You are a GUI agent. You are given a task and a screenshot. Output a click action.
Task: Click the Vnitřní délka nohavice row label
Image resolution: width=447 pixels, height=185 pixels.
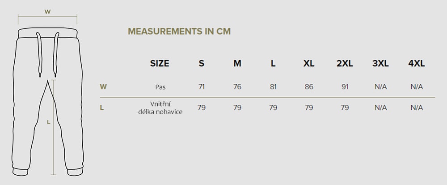(x=160, y=107)
